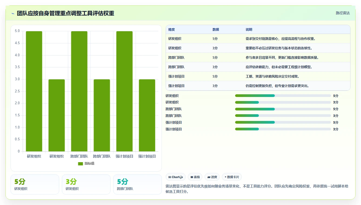Click the 强计划项目 3分 progress bar
361x205 pixels.
283,129
